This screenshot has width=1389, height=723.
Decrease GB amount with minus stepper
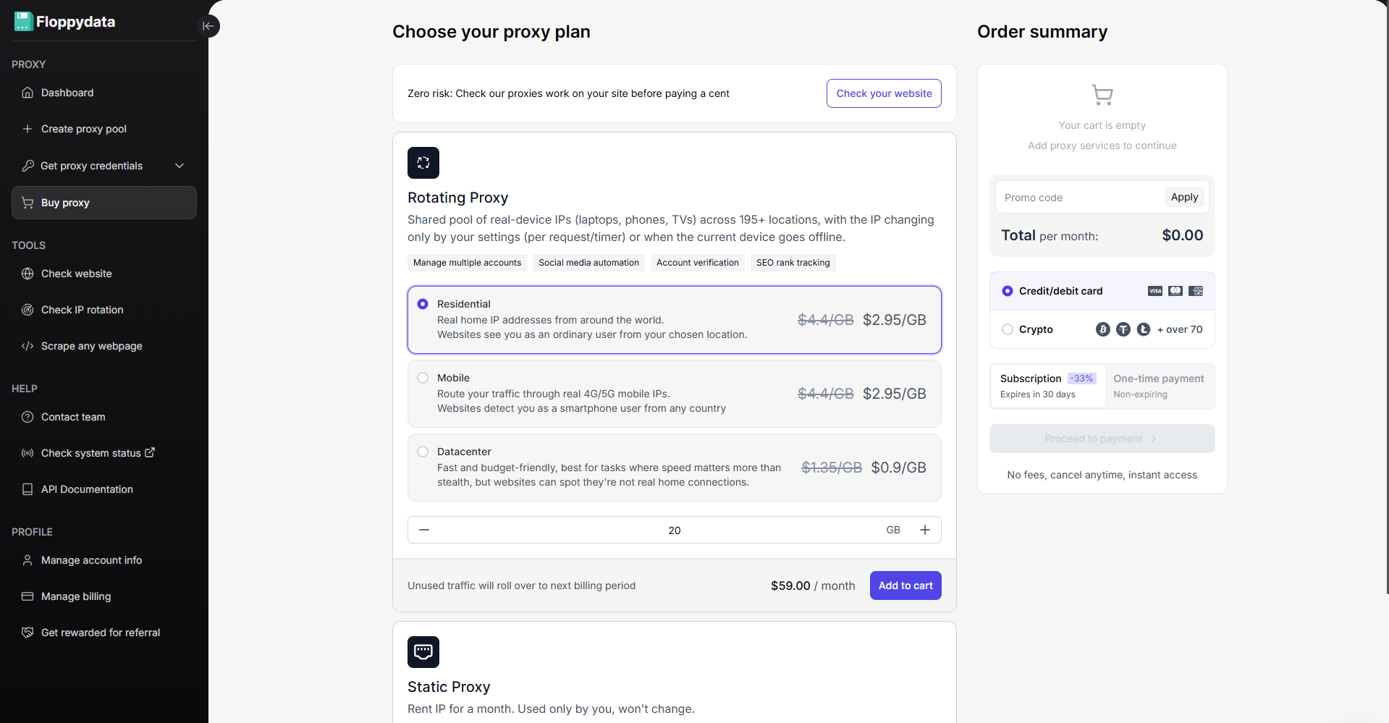(424, 530)
